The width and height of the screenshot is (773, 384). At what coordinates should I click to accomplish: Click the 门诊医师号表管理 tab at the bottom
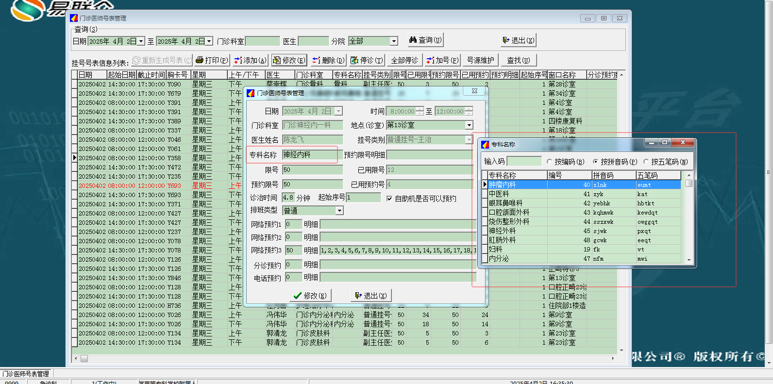pos(26,374)
